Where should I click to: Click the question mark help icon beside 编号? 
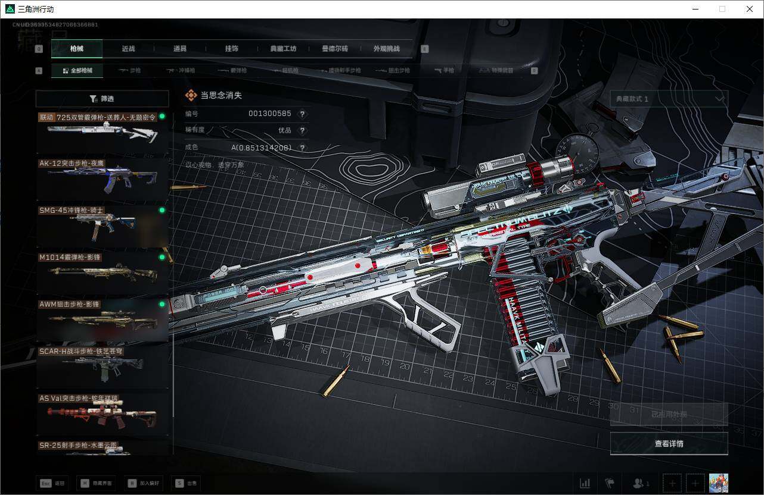coord(302,114)
